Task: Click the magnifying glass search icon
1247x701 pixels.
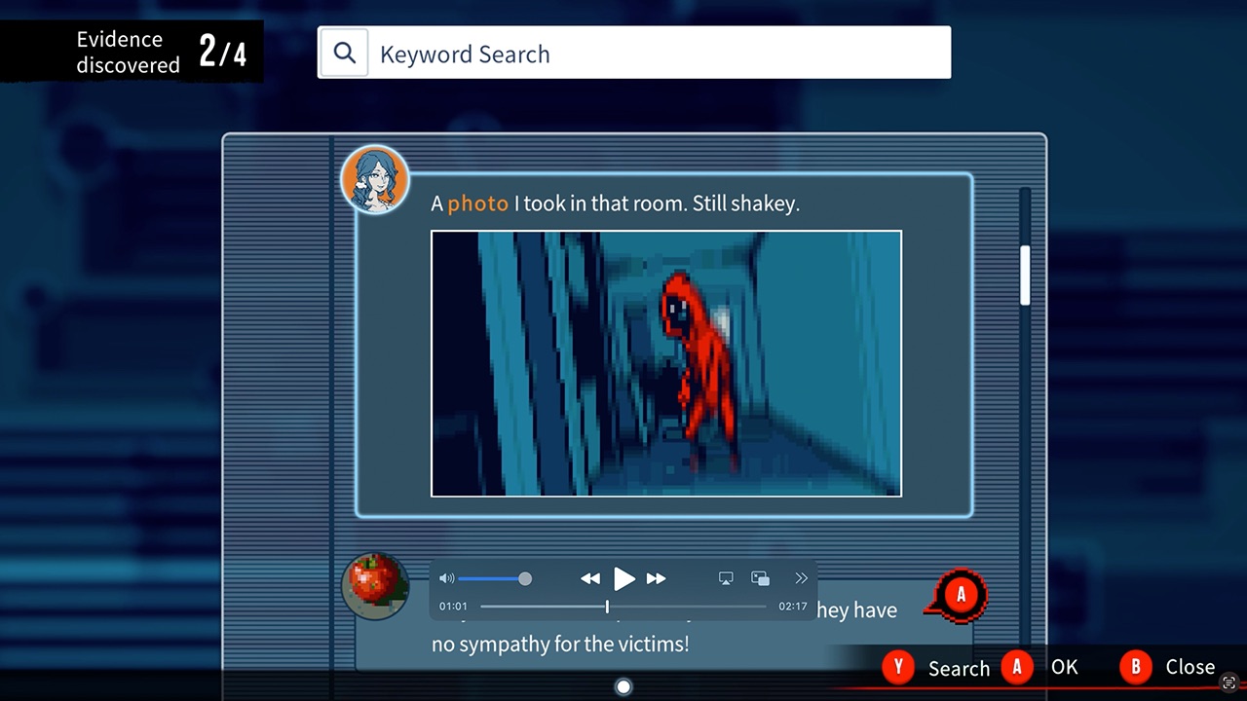Action: point(344,53)
